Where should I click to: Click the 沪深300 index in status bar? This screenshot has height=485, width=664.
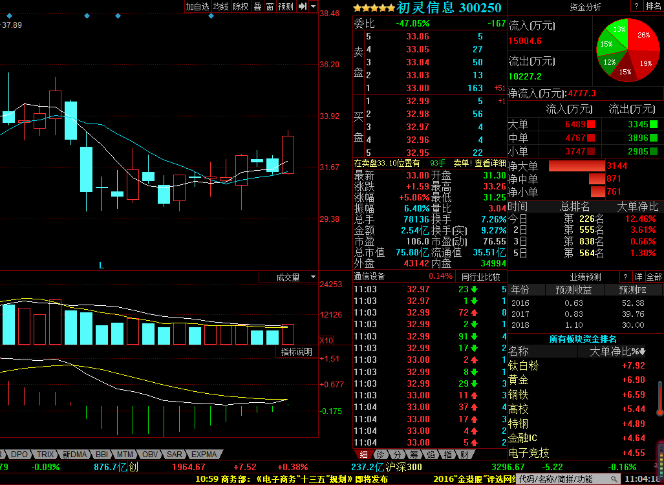(403, 467)
